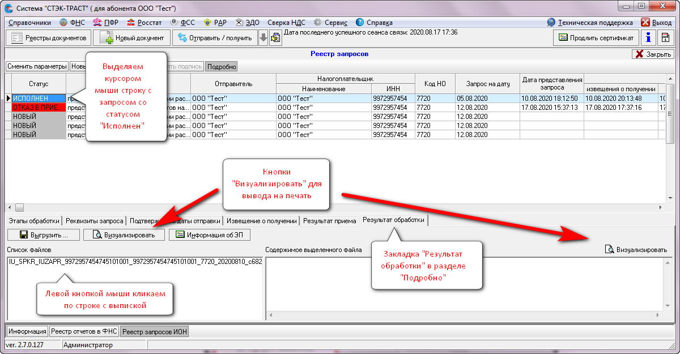The image size is (680, 354).
Task: Open the ЭДО menu
Action: (247, 23)
